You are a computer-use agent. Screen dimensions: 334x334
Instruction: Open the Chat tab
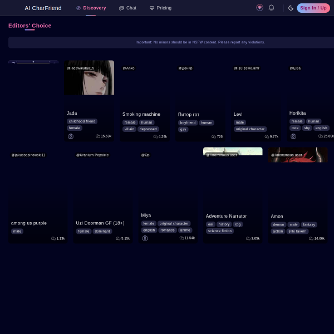click(127, 8)
